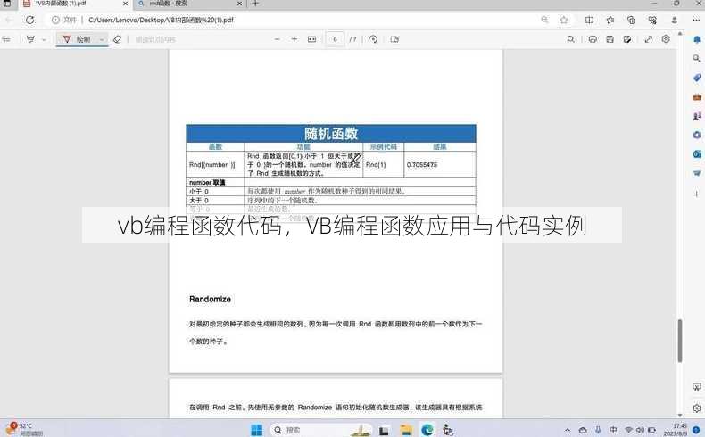Viewport: 705px width, 437px height.
Task: Select the eraser tool in PDF toolbar
Action: coord(117,39)
